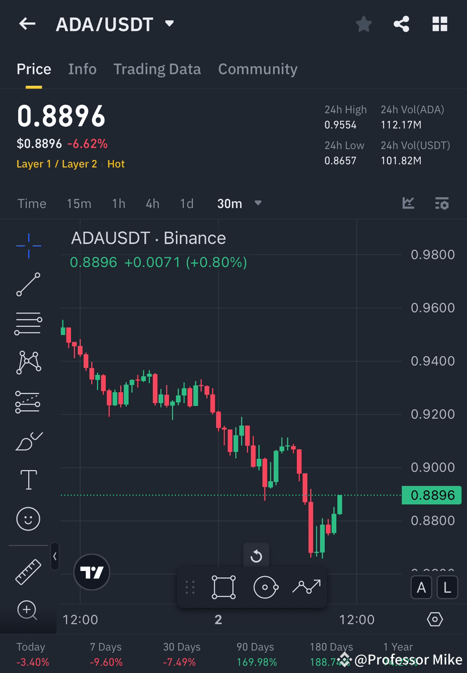Click the TradingView logo on the chart

click(91, 572)
